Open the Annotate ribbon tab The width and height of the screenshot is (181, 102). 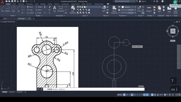point(21,4)
